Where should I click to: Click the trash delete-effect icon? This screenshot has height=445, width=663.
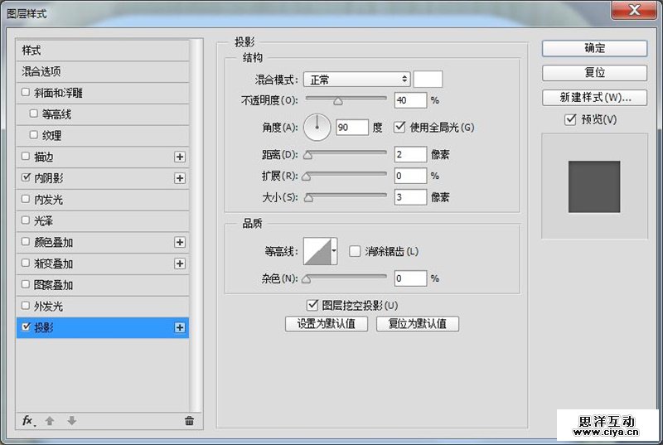click(x=189, y=420)
